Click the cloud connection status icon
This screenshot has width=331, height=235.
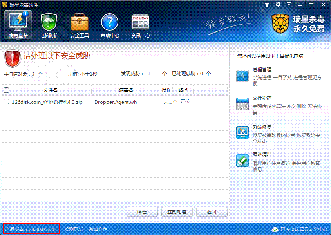(x=275, y=229)
